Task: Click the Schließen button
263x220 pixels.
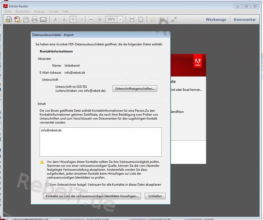Action: [155, 196]
